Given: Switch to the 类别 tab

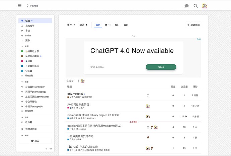Looking at the screenshot, I should coord(126,25).
